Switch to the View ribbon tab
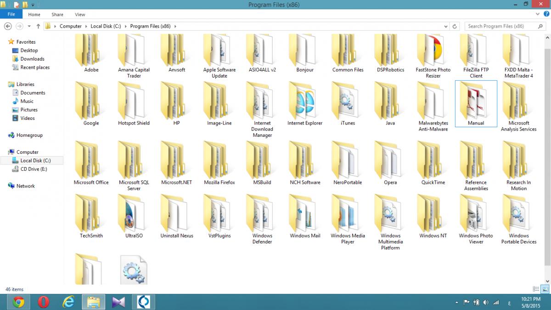Viewport: 551px width, 310px height. [x=80, y=15]
